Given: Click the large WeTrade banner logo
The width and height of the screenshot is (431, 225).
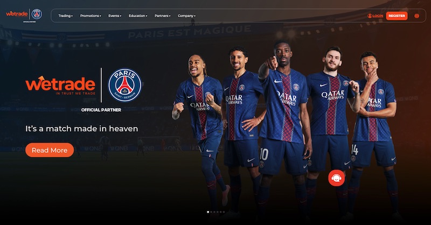Looking at the screenshot, I should pos(60,85).
